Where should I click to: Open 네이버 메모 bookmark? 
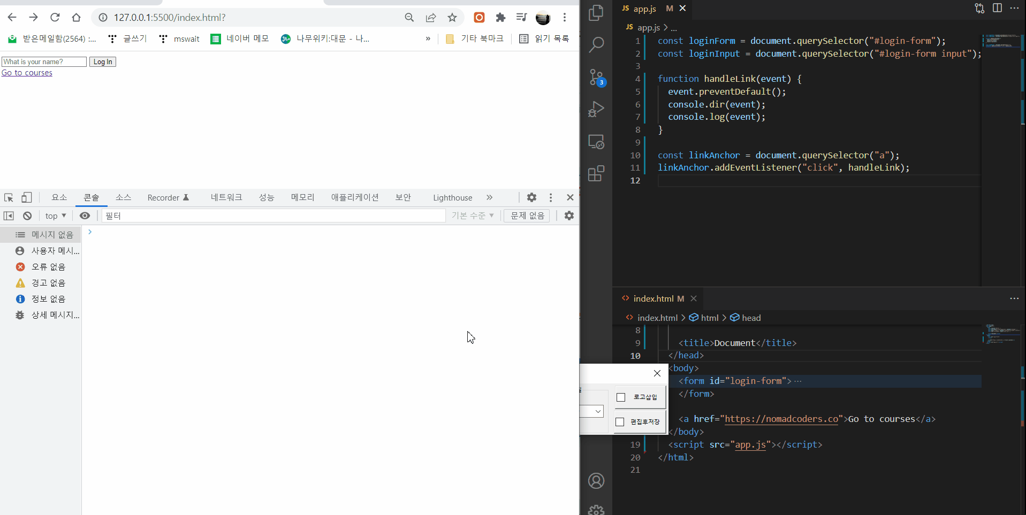pos(240,39)
